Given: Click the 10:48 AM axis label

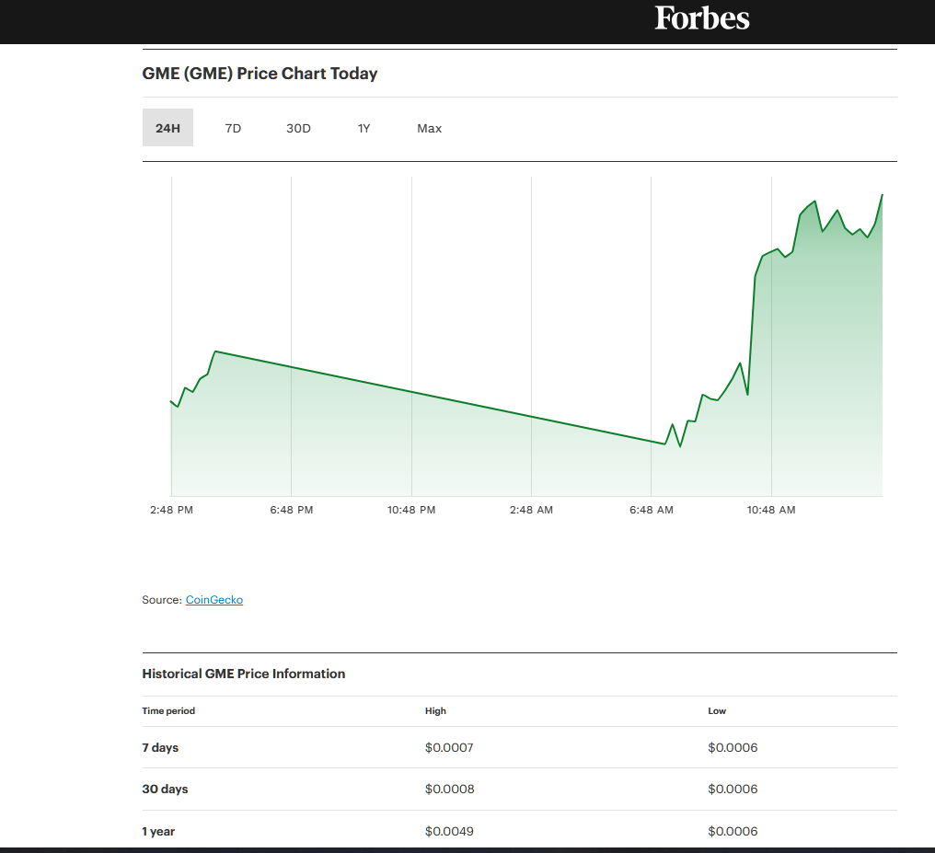Looking at the screenshot, I should (771, 510).
